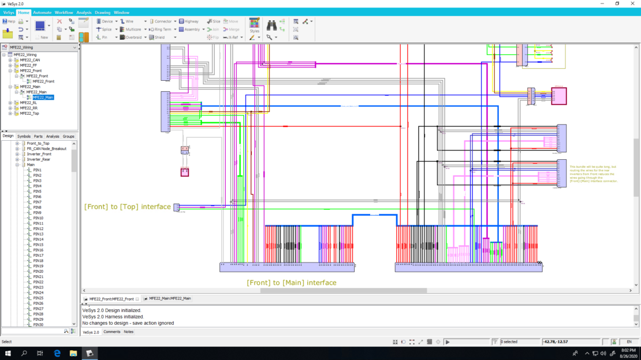Open the Styles palette
Screen dimensions: 641x360
click(x=254, y=25)
